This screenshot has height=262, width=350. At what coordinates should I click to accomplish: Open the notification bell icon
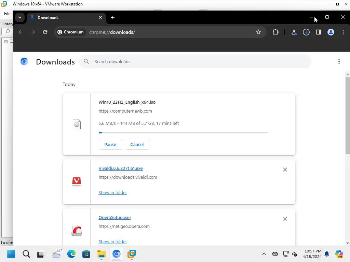tap(327, 254)
